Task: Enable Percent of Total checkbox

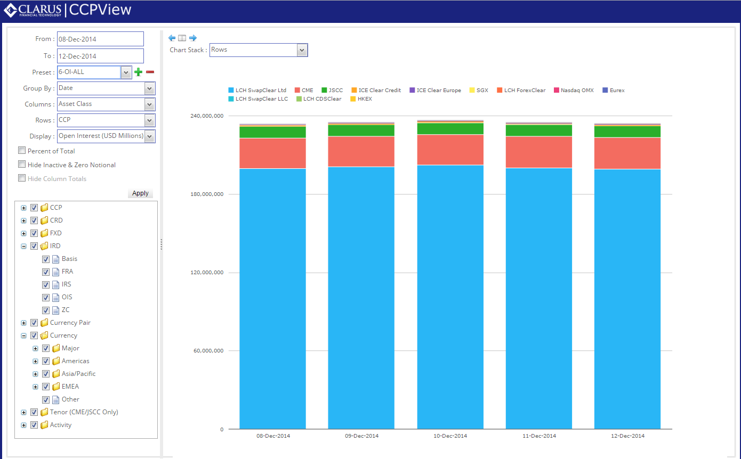Action: 22,151
